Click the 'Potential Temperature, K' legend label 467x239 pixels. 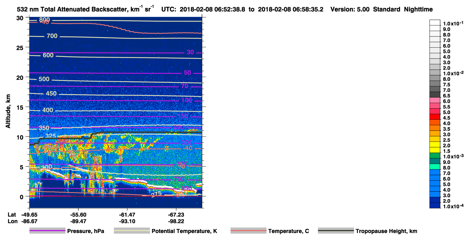tap(184, 231)
